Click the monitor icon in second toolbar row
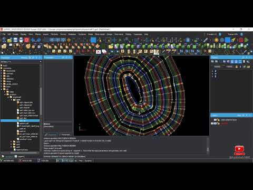Image resolution: width=253 pixels, height=190 pixels. point(11,46)
